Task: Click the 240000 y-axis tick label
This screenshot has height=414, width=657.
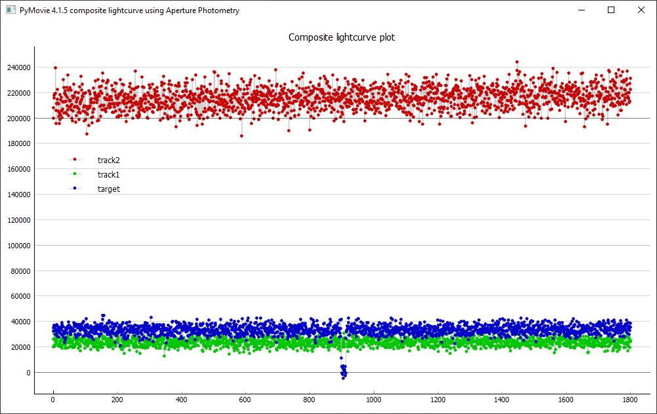Action: coord(17,67)
